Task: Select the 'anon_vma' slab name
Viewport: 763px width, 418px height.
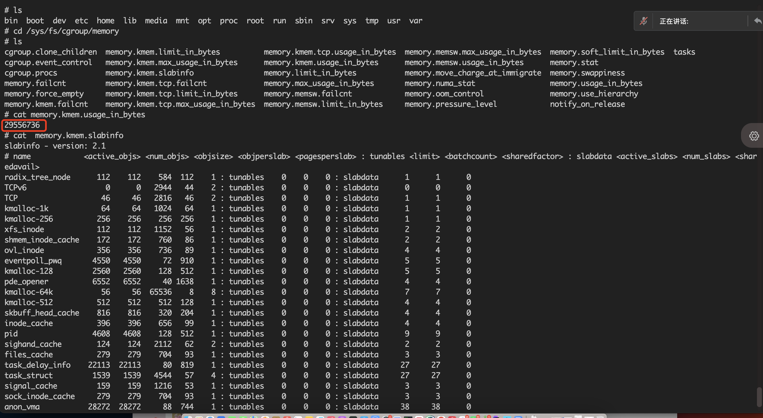Action: [x=22, y=407]
